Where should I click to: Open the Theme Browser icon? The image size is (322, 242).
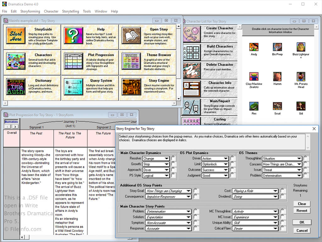click(131, 61)
